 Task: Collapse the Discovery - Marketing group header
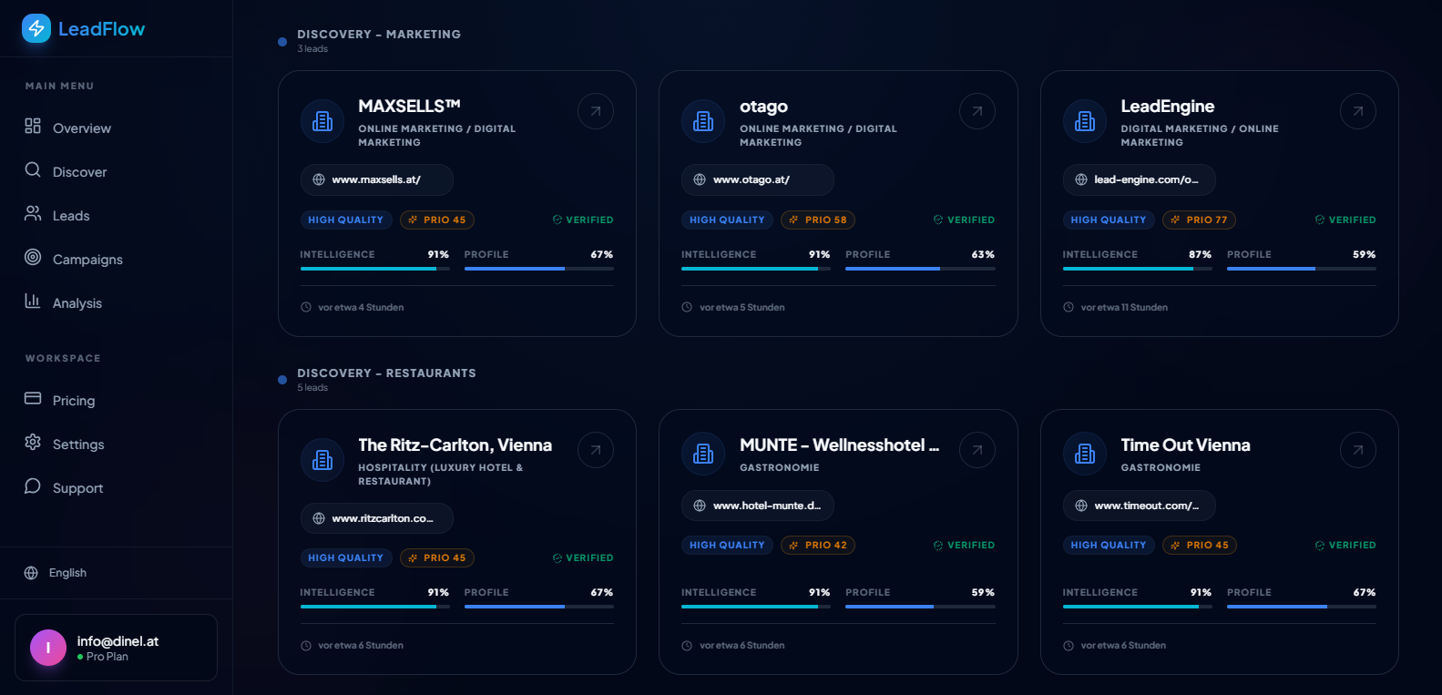click(x=378, y=35)
